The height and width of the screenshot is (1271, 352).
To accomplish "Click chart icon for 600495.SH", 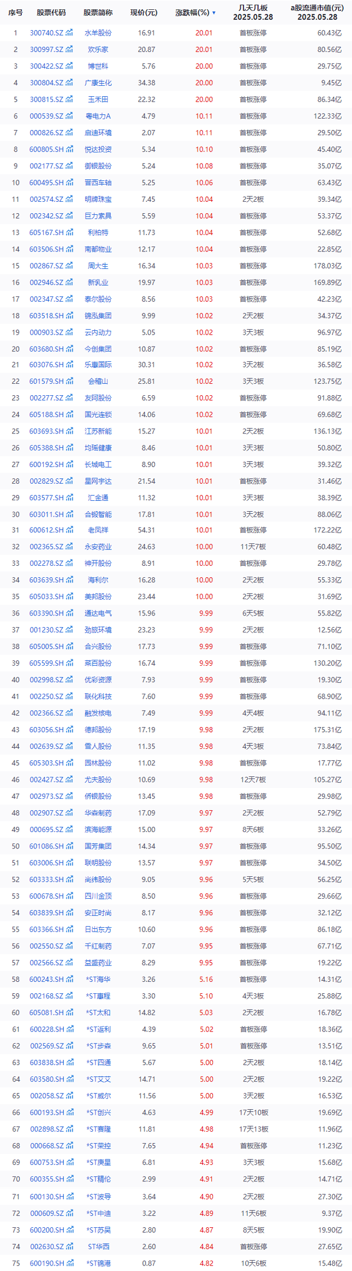I will tap(69, 183).
